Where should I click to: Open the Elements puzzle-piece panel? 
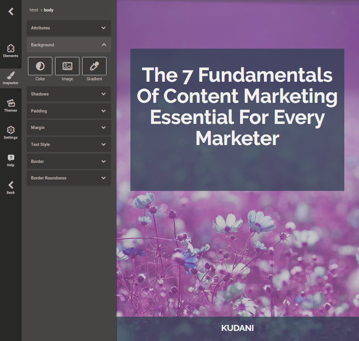pyautogui.click(x=11, y=51)
